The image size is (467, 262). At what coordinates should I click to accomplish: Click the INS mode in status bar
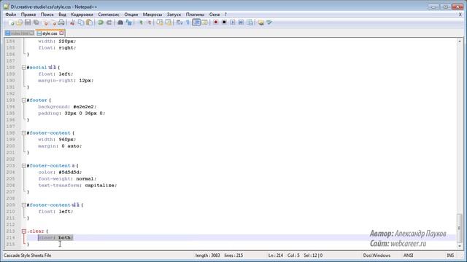click(450, 255)
